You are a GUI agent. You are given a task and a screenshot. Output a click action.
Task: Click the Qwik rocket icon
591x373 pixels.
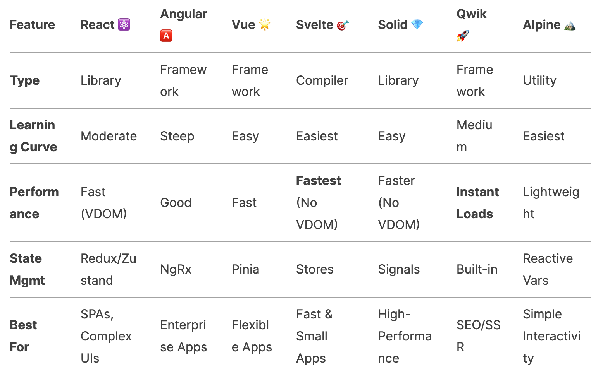tap(463, 36)
